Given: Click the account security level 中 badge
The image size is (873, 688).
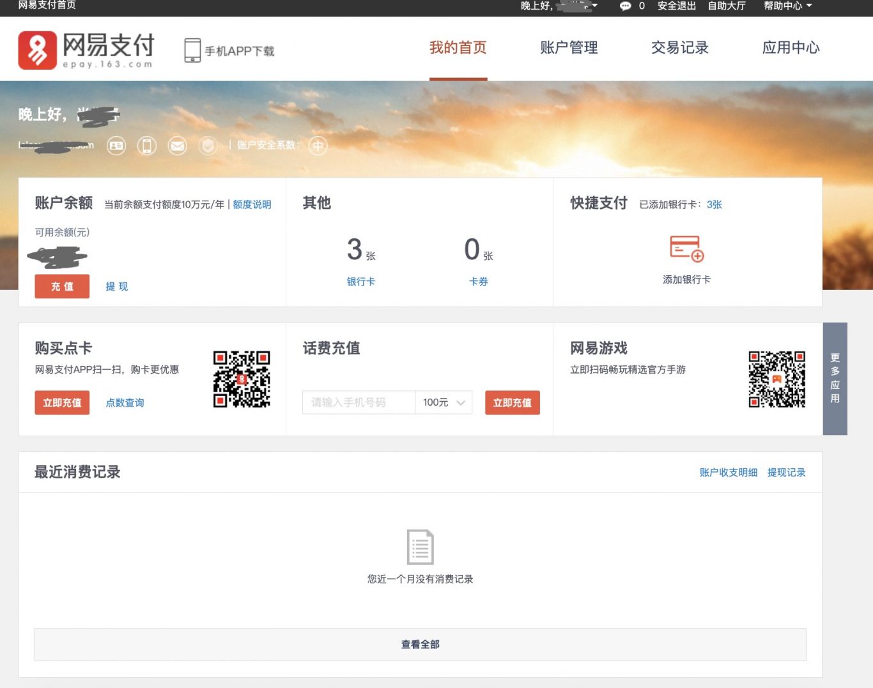Looking at the screenshot, I should tap(318, 146).
